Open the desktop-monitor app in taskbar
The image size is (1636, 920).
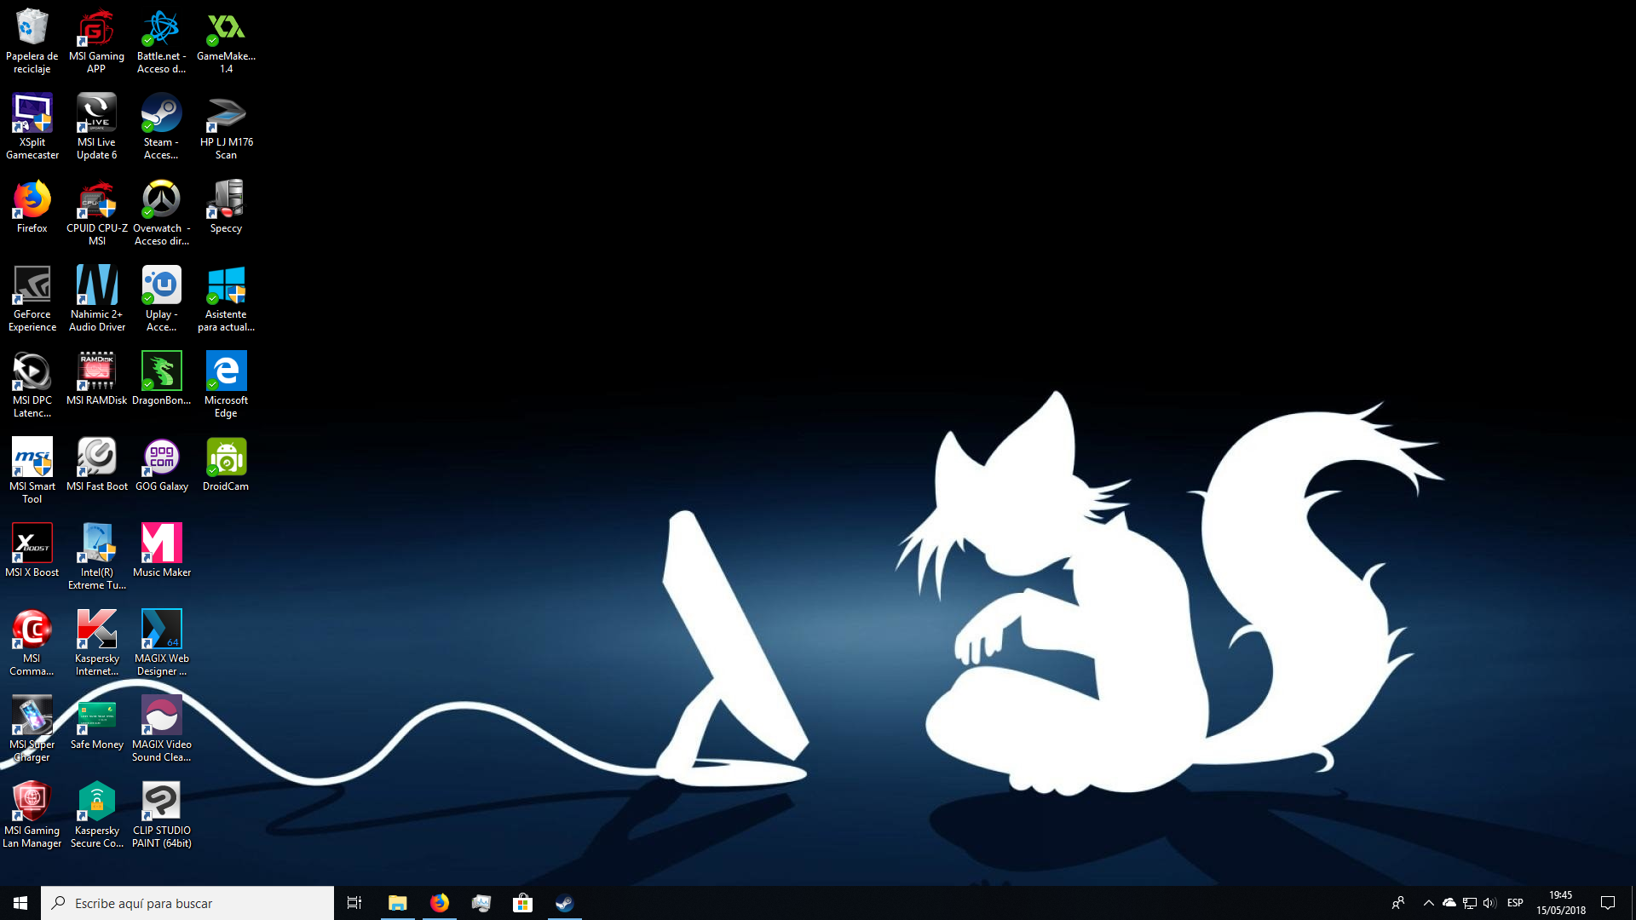pos(481,903)
